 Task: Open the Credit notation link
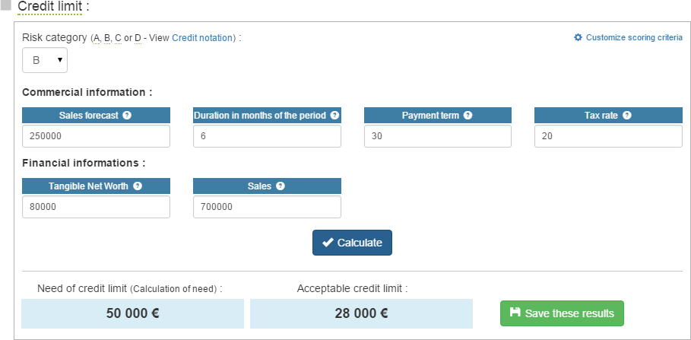click(x=204, y=38)
